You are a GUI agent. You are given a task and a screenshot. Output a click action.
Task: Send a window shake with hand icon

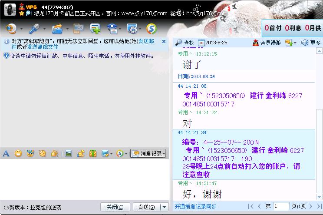coord(55,153)
